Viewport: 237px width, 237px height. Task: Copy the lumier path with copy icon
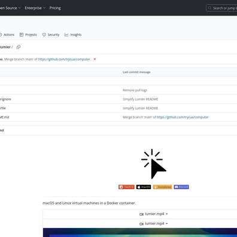pyautogui.click(x=19, y=47)
